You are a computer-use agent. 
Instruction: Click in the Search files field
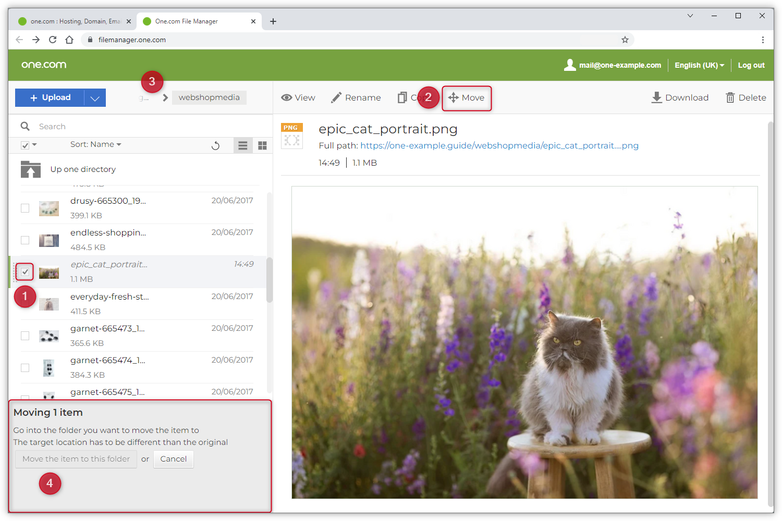tap(146, 126)
